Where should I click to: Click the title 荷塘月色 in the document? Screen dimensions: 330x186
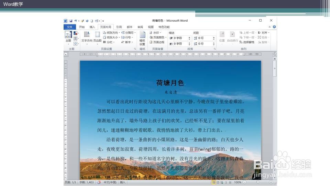170,83
